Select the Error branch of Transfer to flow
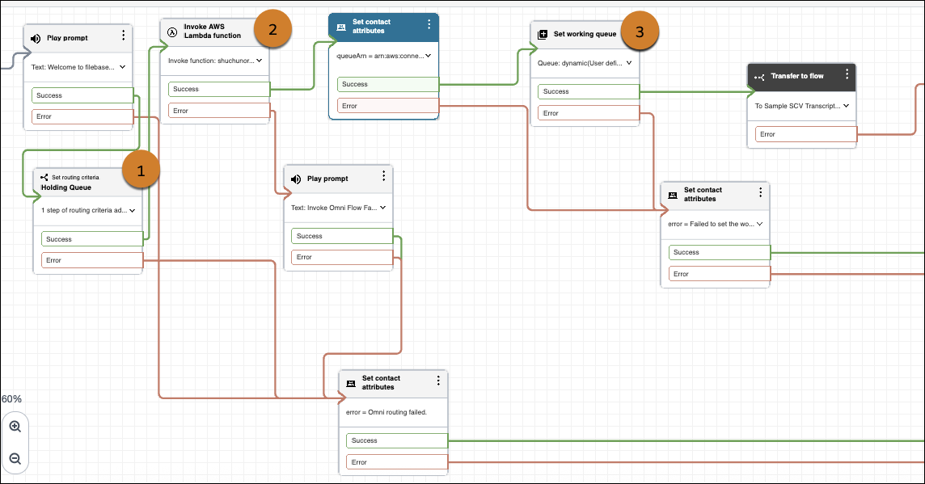This screenshot has width=925, height=484. pos(806,134)
